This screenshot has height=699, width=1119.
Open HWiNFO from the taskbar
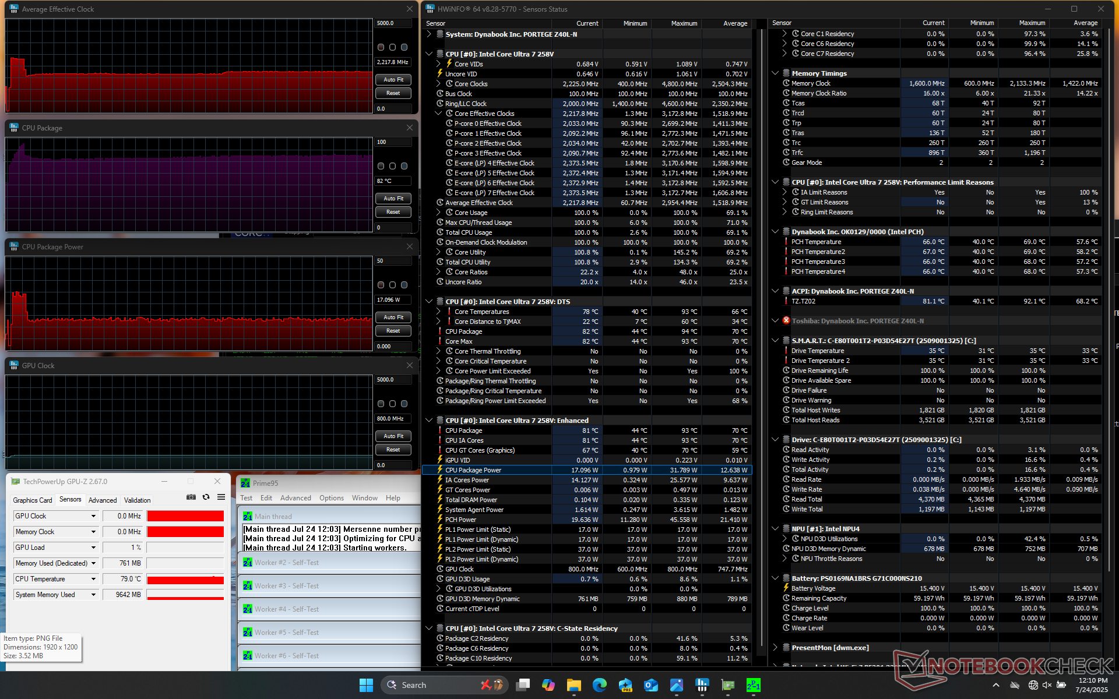(x=702, y=685)
